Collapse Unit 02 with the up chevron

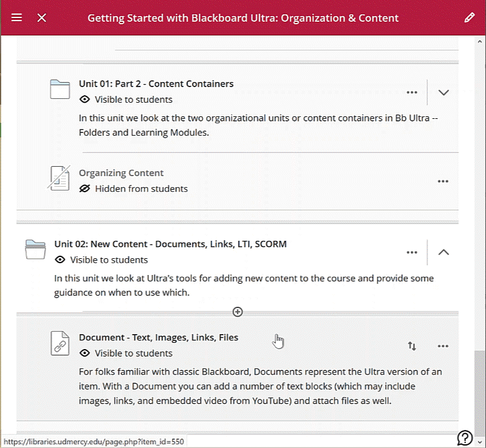point(444,253)
